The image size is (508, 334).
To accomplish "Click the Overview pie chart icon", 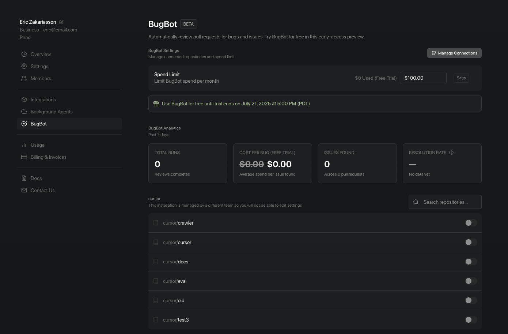I will pyautogui.click(x=24, y=54).
